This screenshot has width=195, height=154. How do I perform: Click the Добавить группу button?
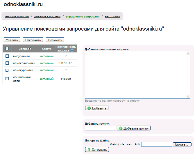(134, 128)
